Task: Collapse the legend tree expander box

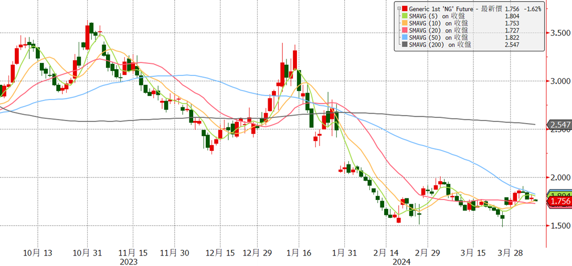Action: coord(399,8)
